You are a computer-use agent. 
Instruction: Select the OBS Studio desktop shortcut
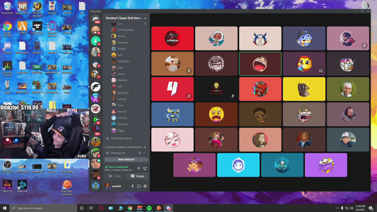pyautogui.click(x=8, y=167)
